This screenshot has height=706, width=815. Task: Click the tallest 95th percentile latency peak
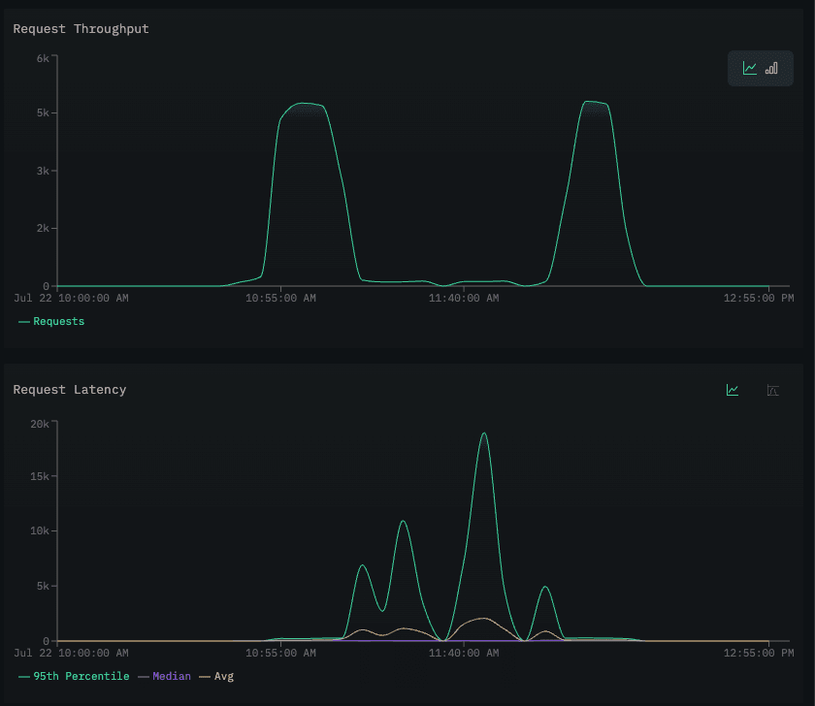click(x=484, y=433)
